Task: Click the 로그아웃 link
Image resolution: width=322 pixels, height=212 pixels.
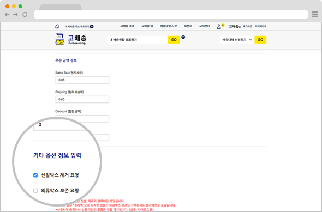Action: click(x=247, y=26)
